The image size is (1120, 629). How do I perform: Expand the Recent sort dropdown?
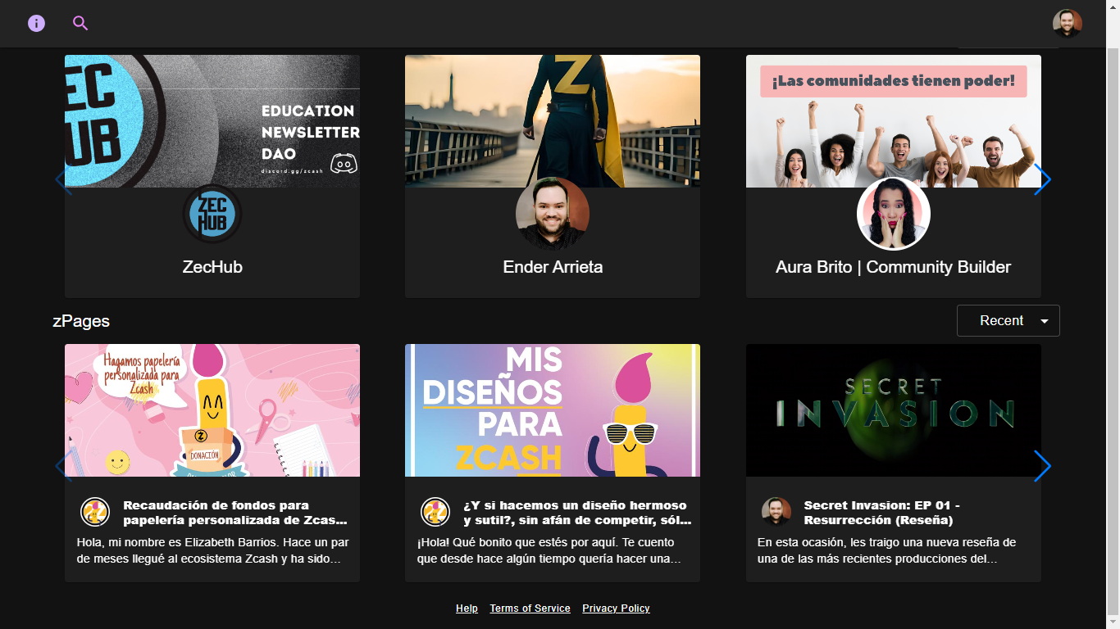1008,320
